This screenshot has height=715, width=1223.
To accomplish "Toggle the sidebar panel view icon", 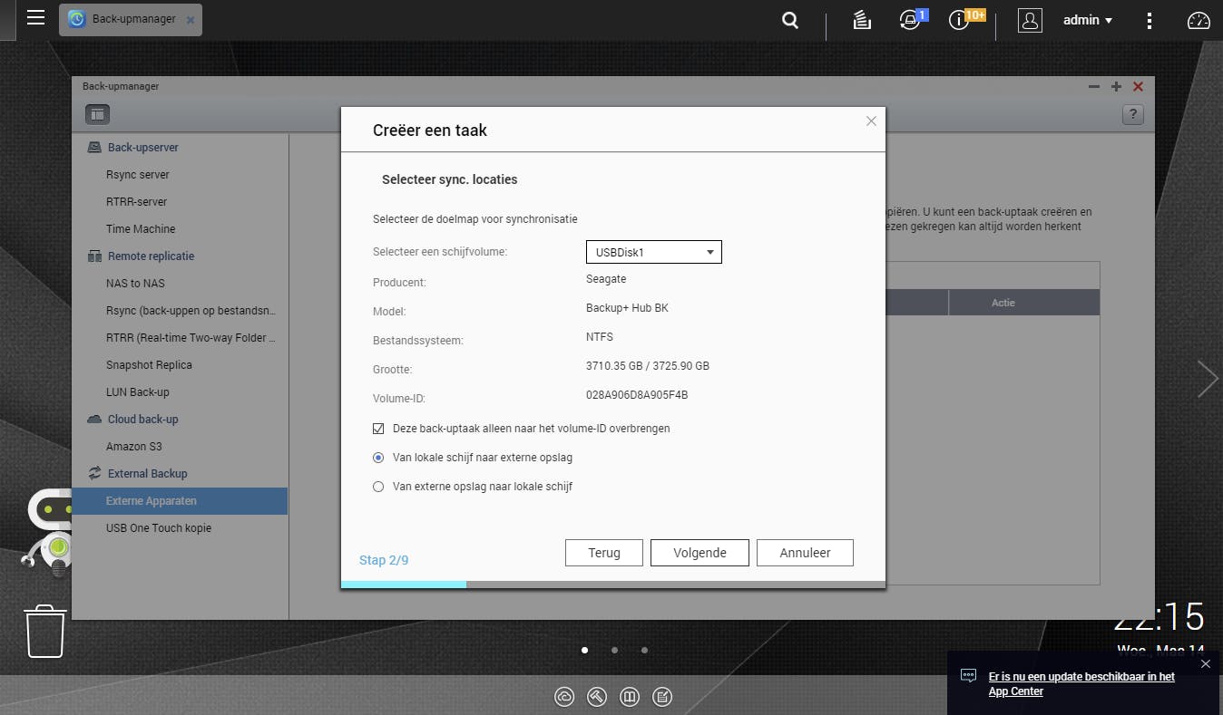I will [97, 114].
